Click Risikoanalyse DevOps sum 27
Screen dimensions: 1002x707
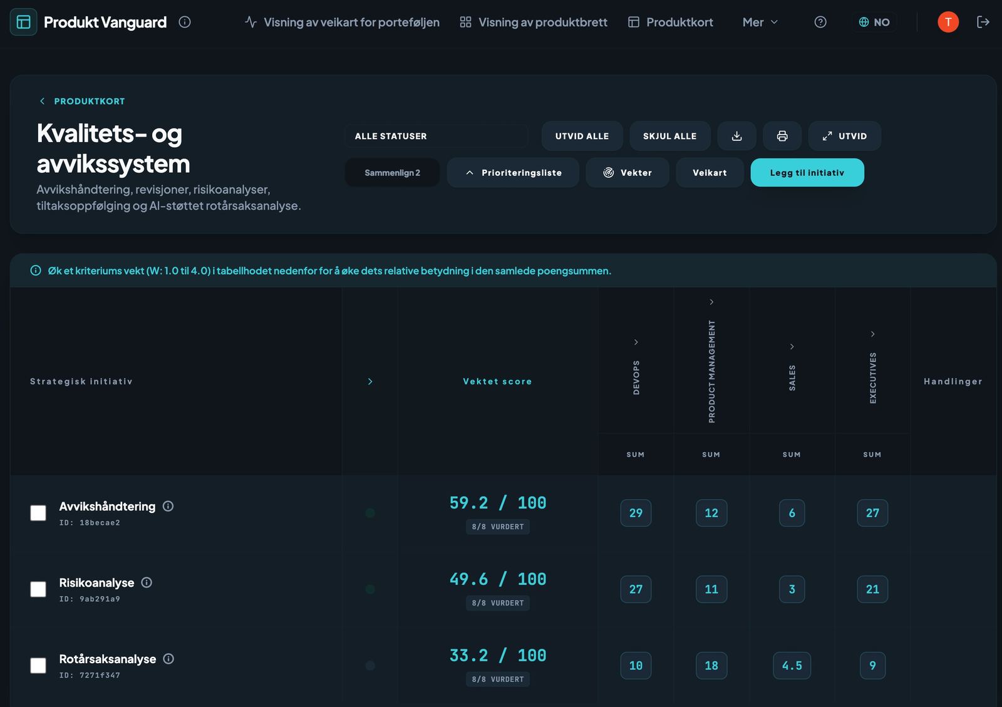point(636,589)
